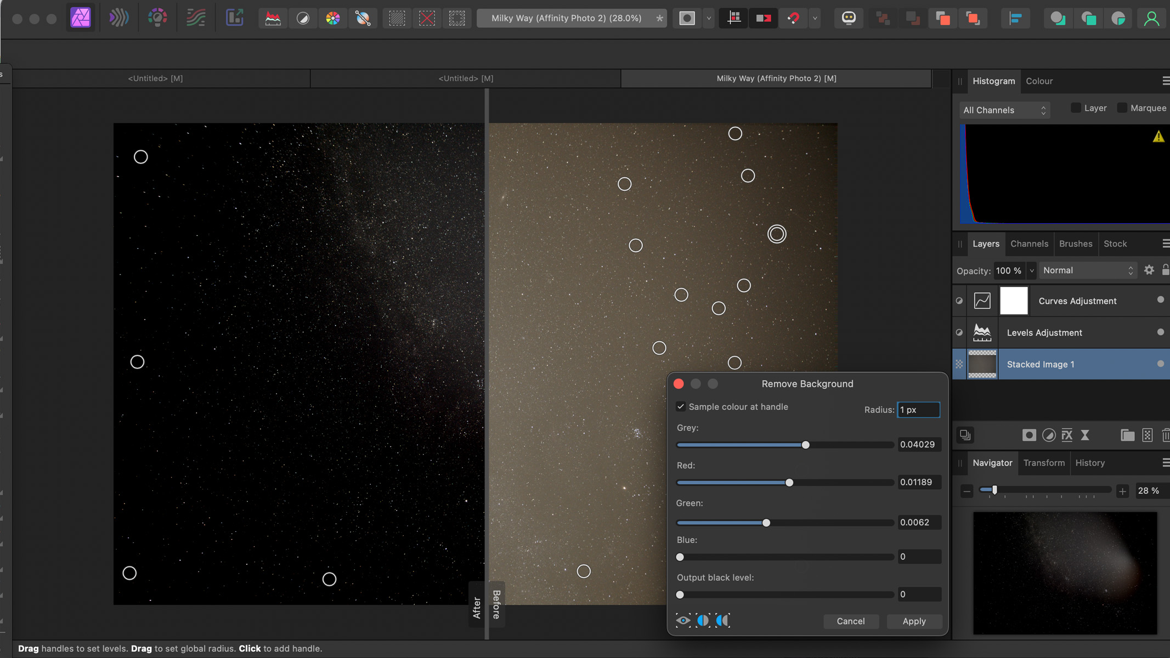Toggle visibility of Curves Adjustment layer

pyautogui.click(x=958, y=300)
